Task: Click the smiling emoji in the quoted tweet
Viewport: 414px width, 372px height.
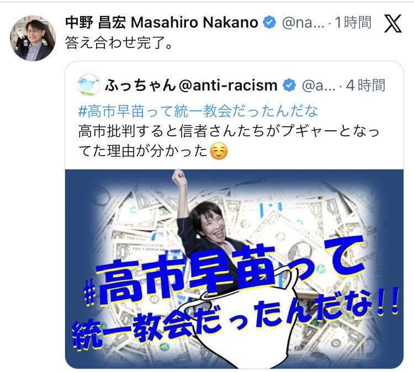Action: tap(219, 151)
